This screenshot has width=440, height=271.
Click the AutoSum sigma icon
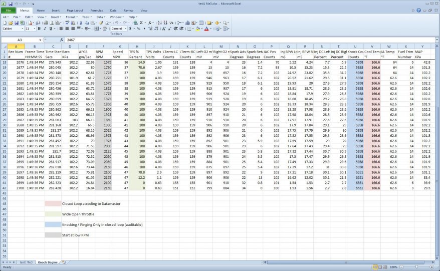click(x=141, y=23)
